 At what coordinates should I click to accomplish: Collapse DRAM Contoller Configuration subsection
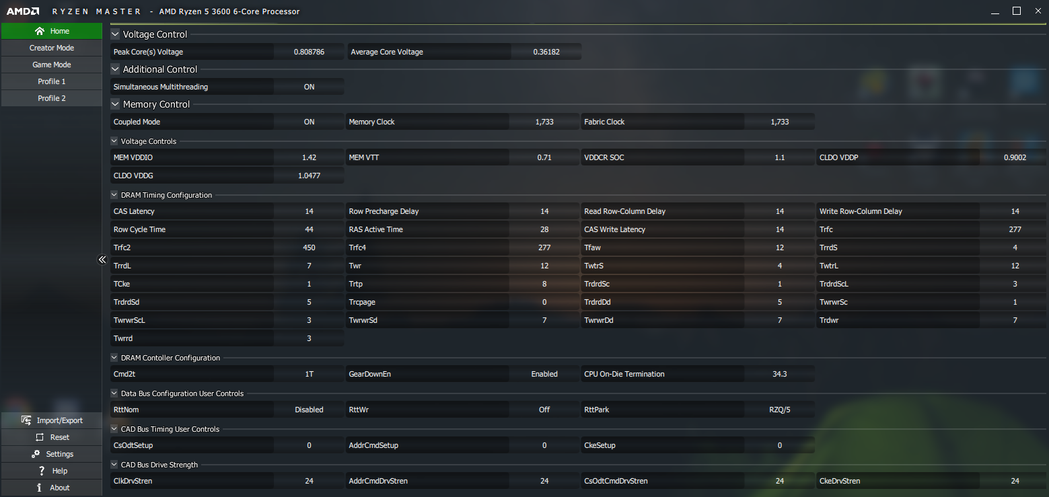tap(114, 358)
